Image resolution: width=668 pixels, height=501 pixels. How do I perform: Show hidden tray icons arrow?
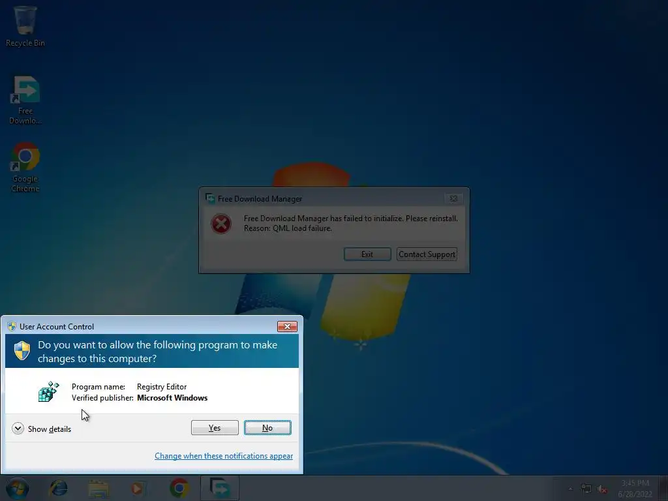click(x=570, y=489)
